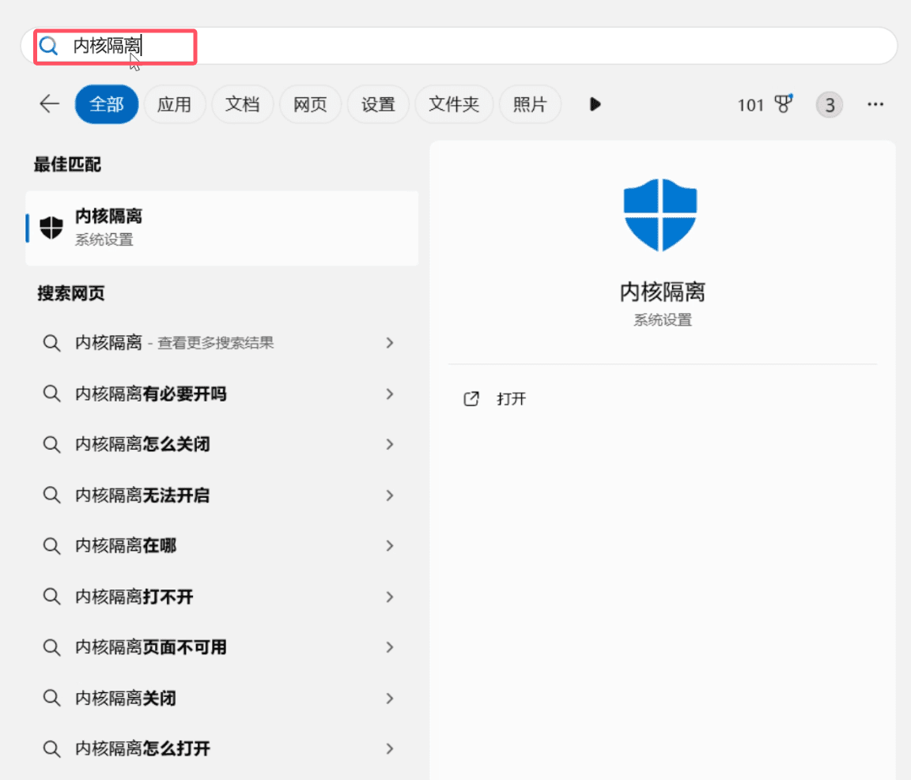Click the 内核隔离 title in preview pane

point(663,292)
